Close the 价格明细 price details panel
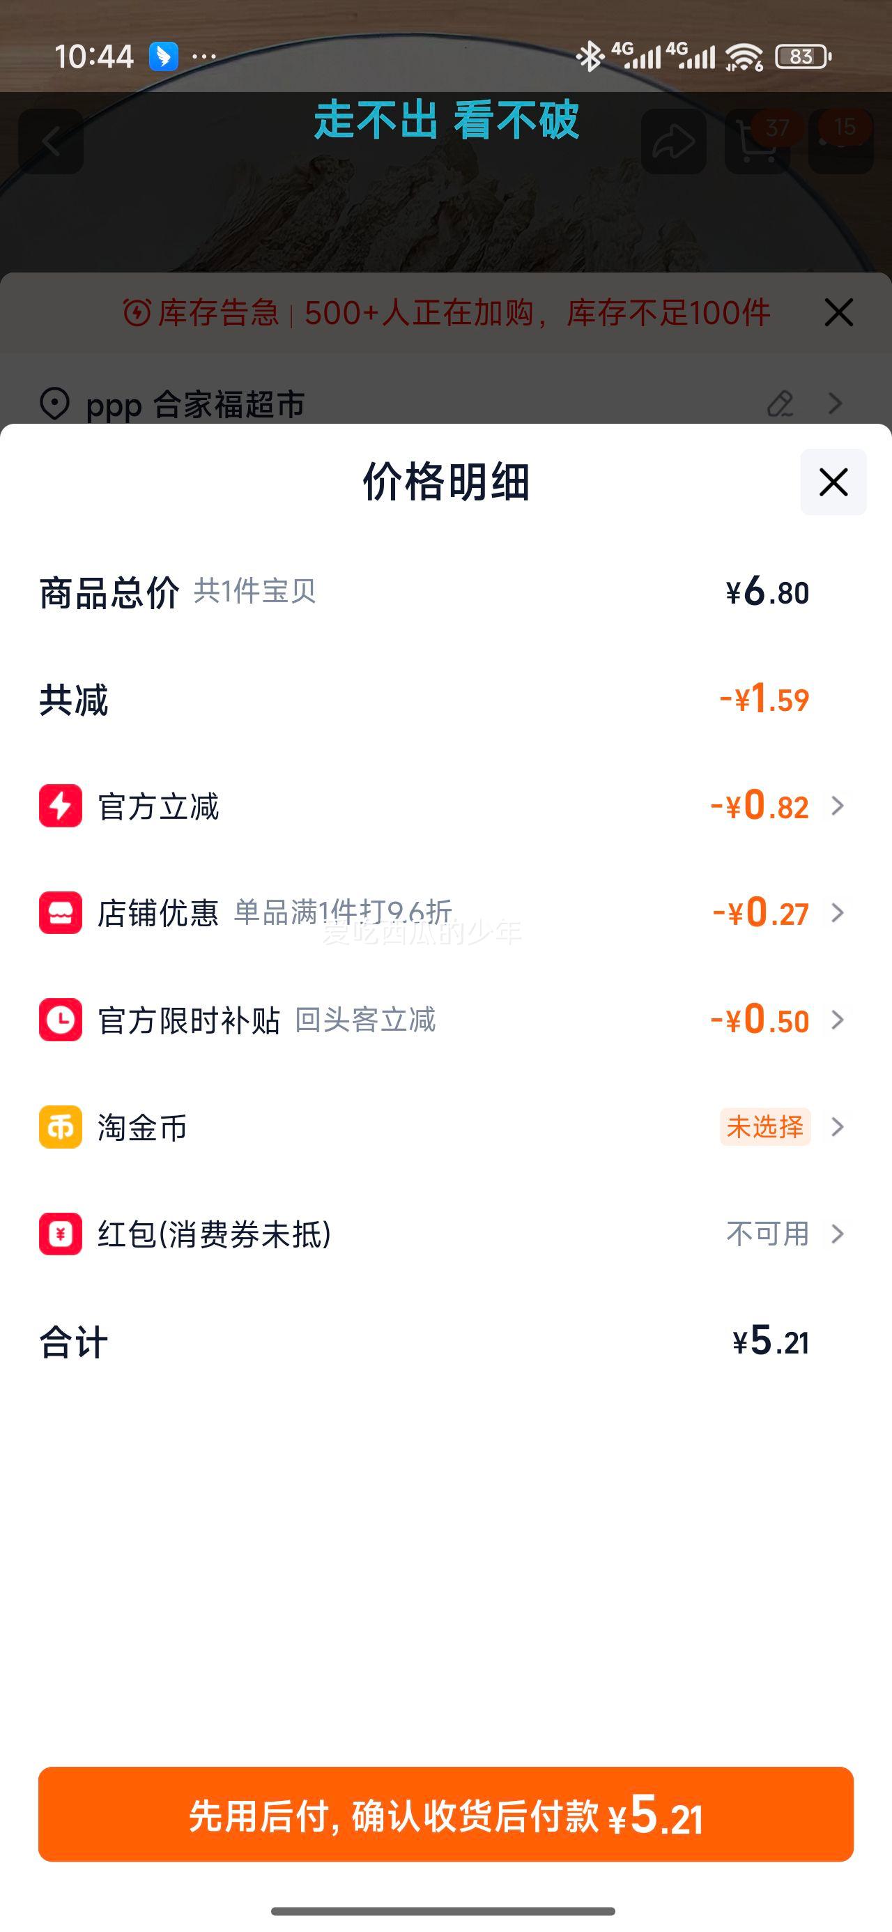The height and width of the screenshot is (1932, 892). coord(833,482)
